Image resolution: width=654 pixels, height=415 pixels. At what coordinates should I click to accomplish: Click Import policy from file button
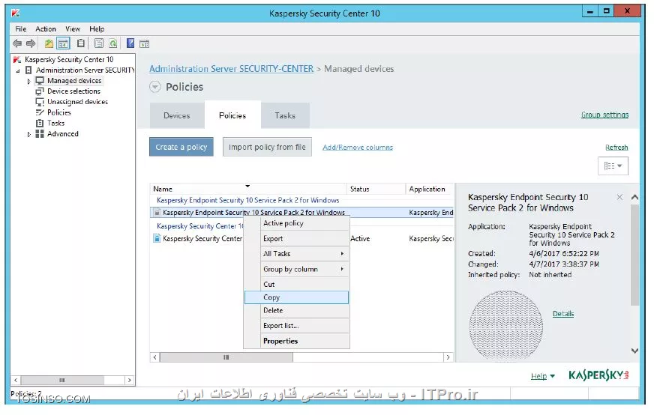click(x=267, y=147)
